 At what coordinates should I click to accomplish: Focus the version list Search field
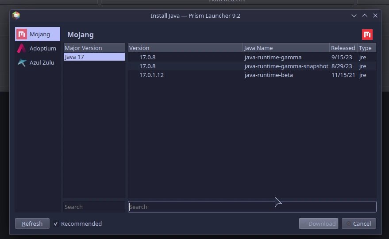pos(252,207)
